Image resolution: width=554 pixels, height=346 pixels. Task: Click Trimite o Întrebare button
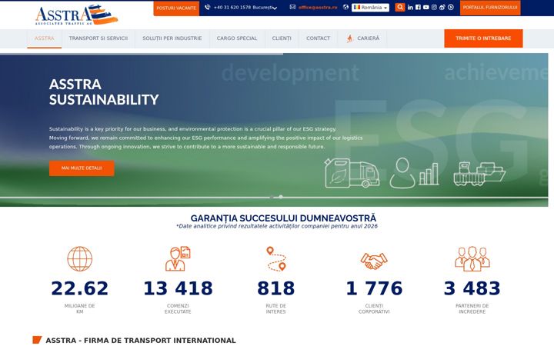483,38
